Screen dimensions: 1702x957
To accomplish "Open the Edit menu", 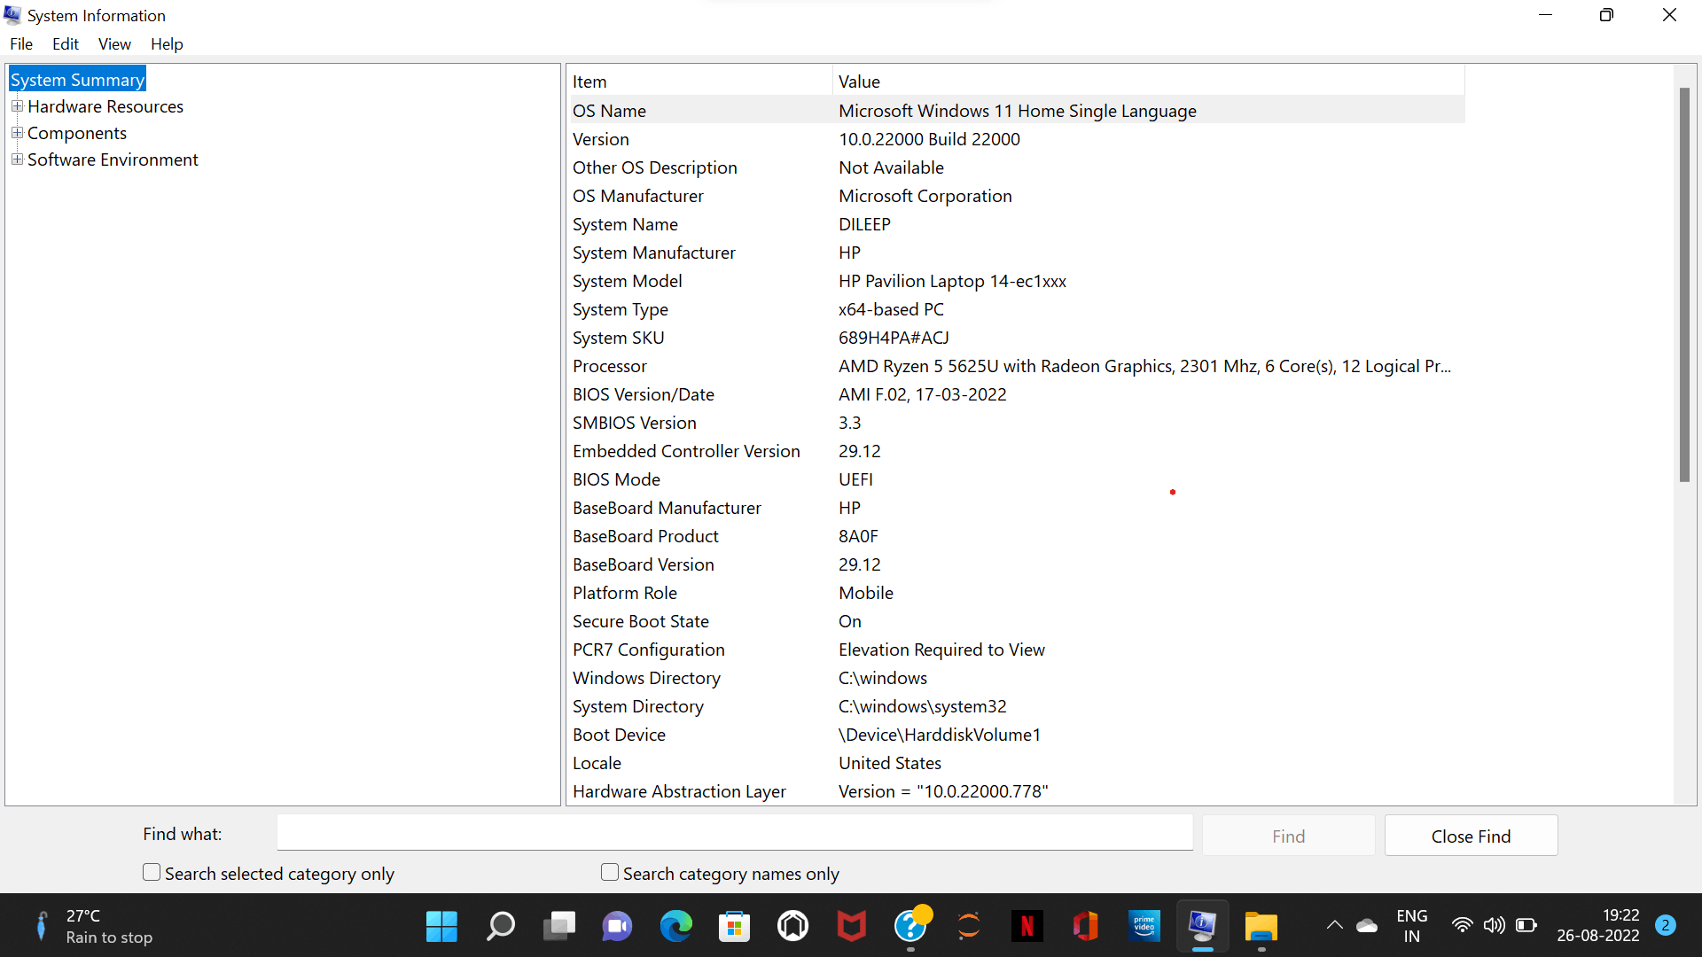I will click(65, 44).
